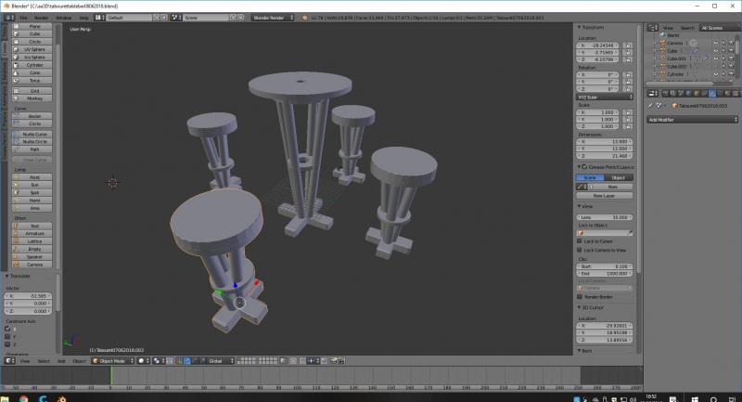This screenshot has width=742, height=402.
Task: Click Blender icon in Windows taskbar
Action: pos(63,396)
